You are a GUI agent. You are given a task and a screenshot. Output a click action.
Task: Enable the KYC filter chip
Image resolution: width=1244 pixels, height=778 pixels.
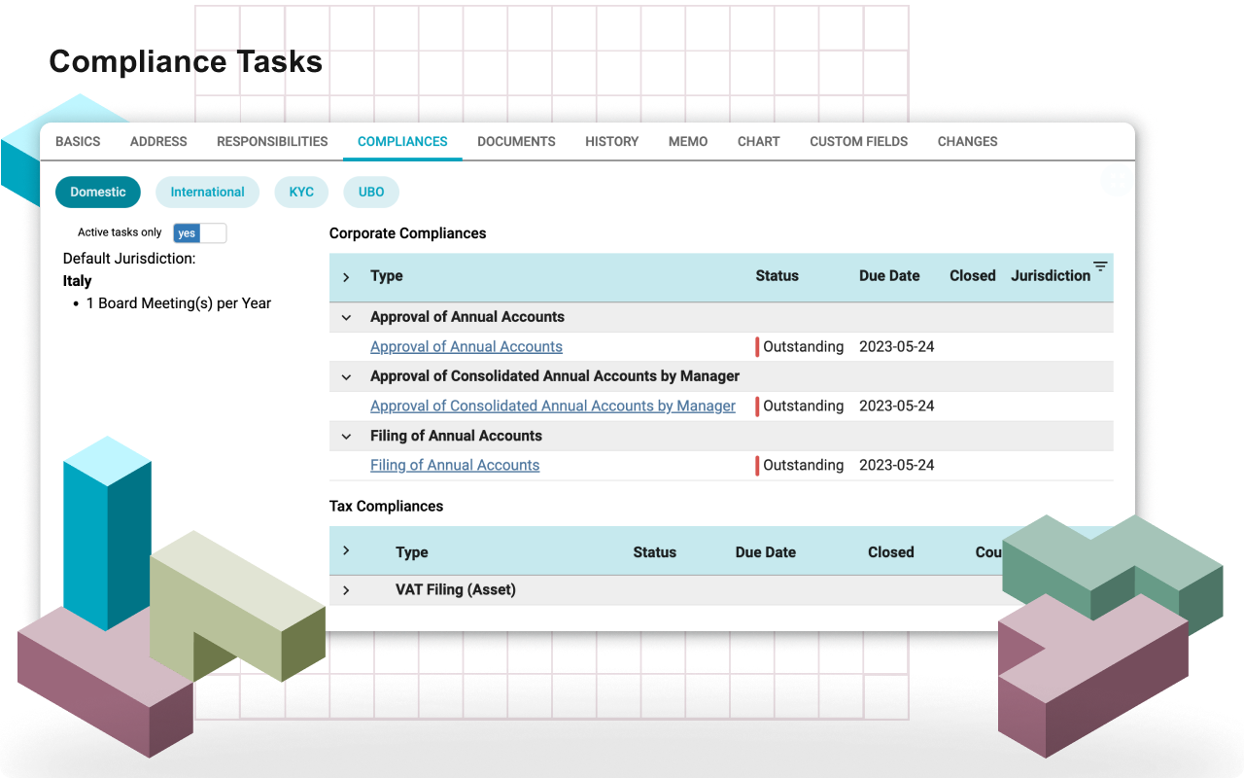coord(301,192)
